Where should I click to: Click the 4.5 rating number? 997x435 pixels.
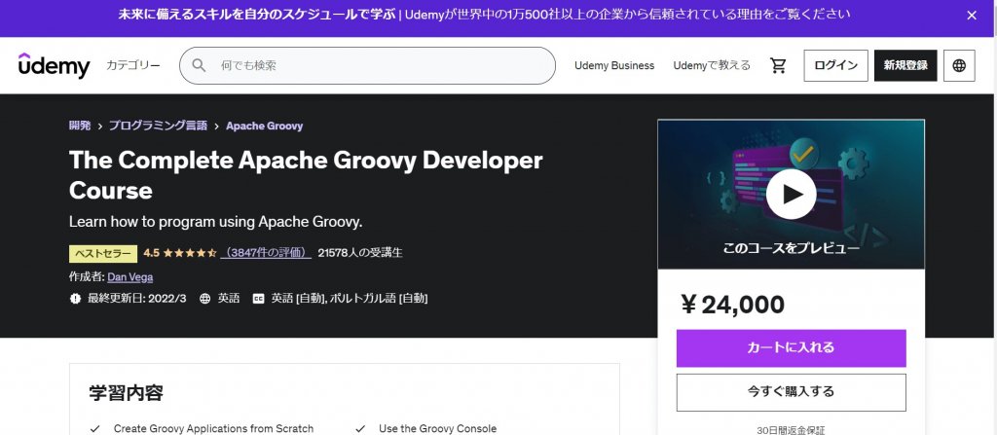(151, 253)
